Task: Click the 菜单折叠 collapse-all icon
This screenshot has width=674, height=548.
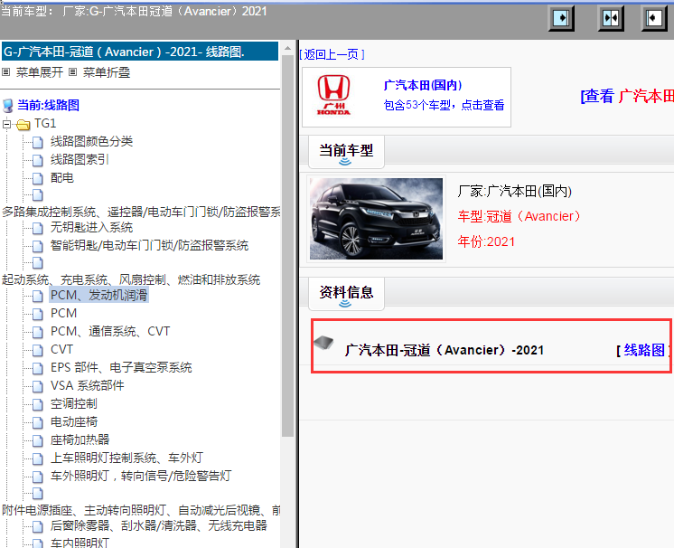Action: coord(72,72)
